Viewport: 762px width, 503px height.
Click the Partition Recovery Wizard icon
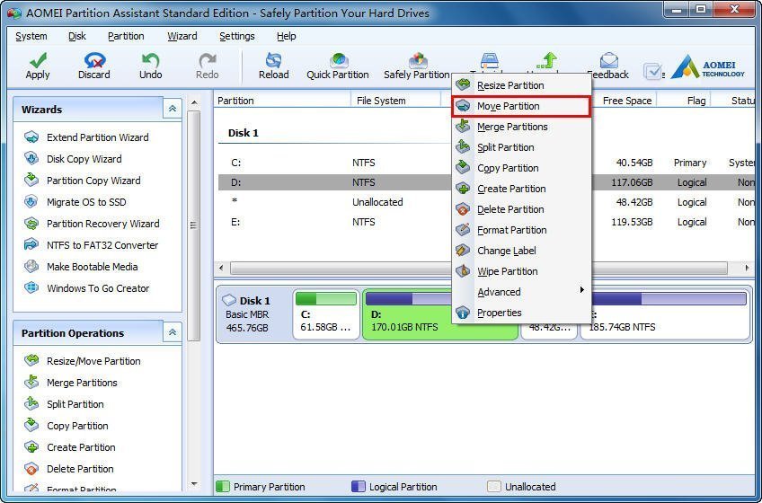(x=31, y=223)
